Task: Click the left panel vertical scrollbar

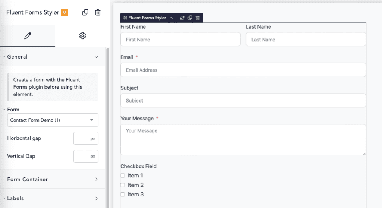Action: pos(108,127)
